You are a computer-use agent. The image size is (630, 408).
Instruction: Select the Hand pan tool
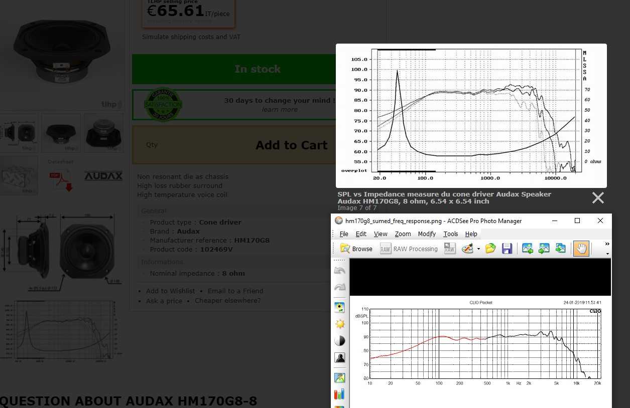[x=581, y=249]
